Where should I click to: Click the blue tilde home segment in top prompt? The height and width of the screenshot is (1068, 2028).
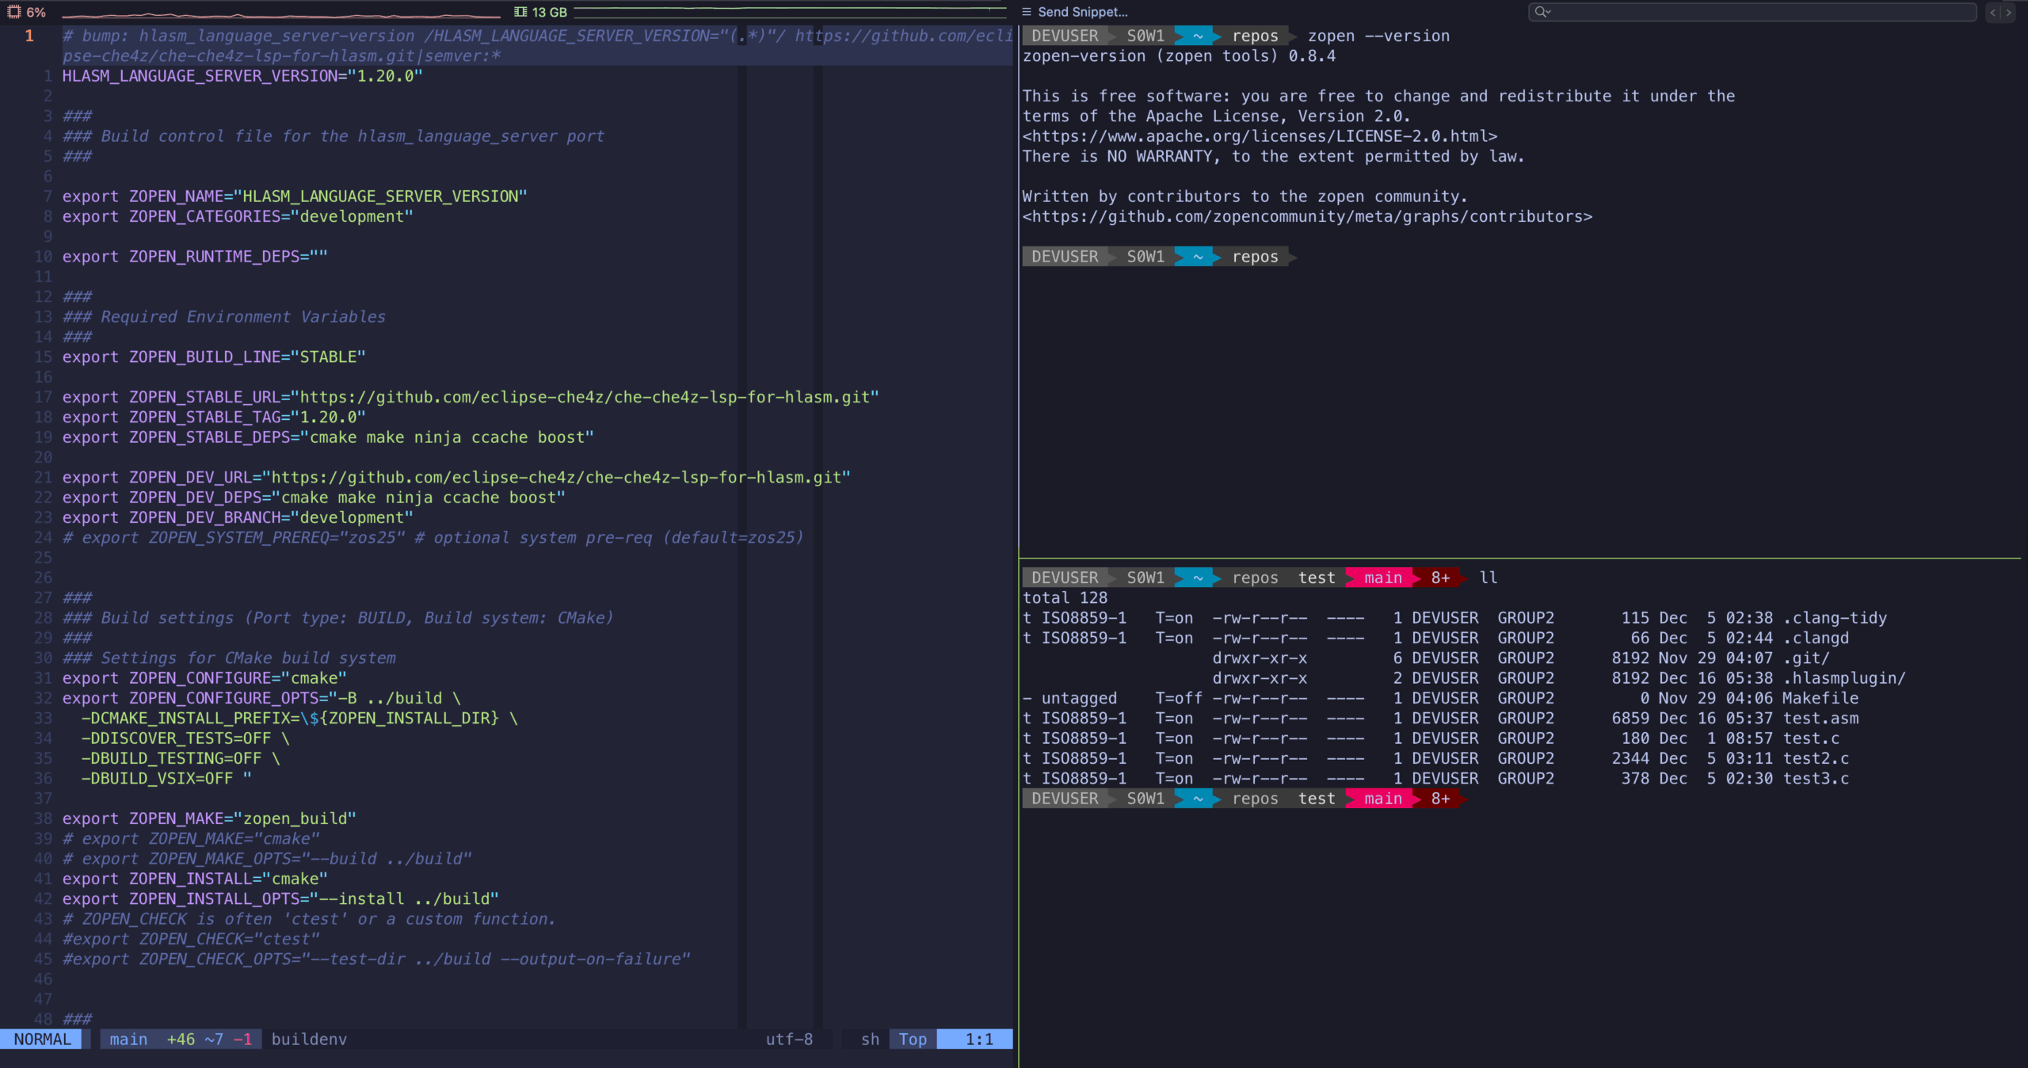(x=1197, y=36)
